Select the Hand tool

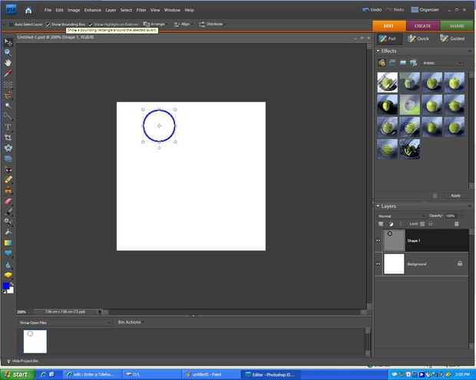coord(8,63)
